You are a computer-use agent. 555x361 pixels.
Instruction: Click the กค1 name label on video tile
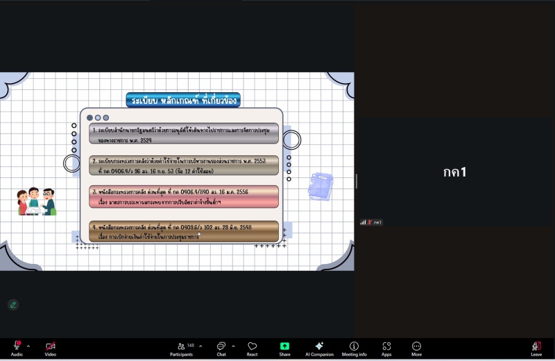point(375,222)
